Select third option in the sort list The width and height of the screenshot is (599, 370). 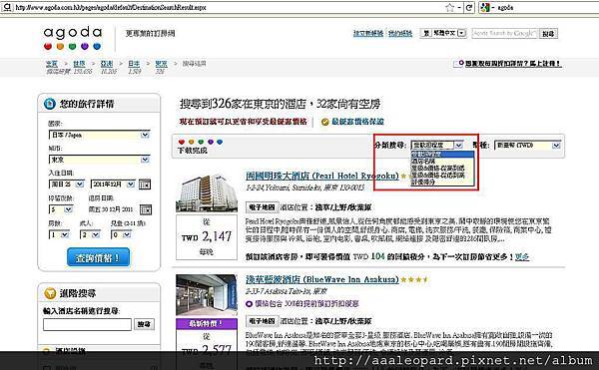pos(442,169)
